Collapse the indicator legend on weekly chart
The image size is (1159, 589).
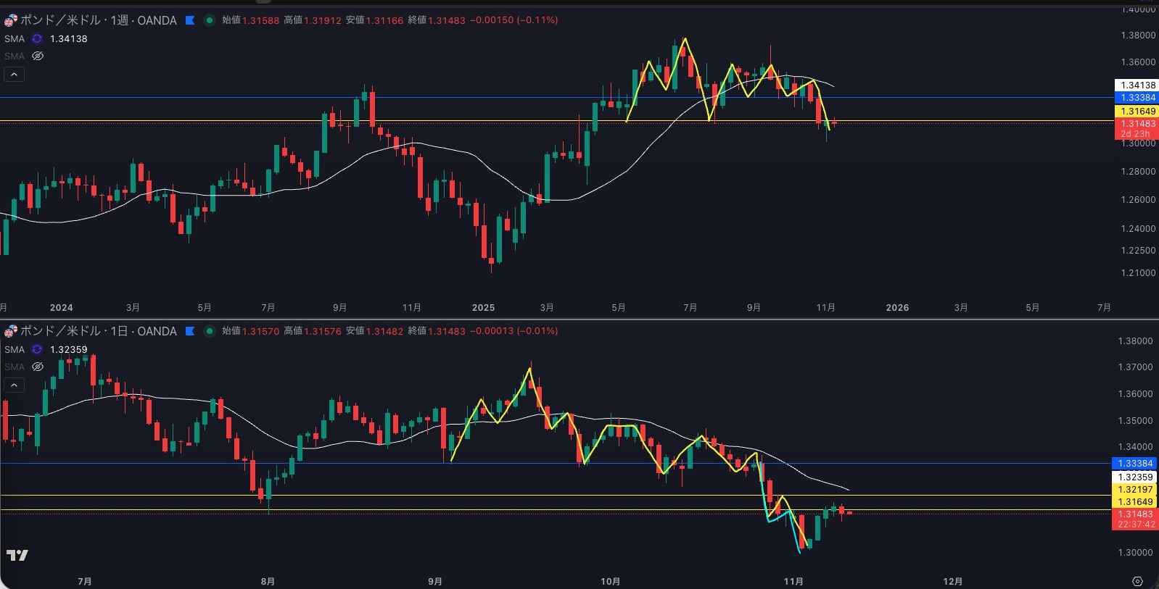click(x=14, y=74)
